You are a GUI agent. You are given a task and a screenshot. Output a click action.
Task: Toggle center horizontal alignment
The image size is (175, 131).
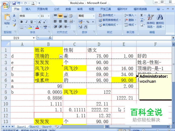60,21
